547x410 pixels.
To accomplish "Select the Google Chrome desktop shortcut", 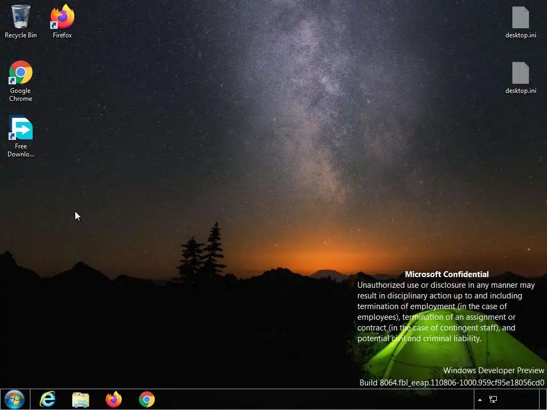I will click(x=21, y=81).
